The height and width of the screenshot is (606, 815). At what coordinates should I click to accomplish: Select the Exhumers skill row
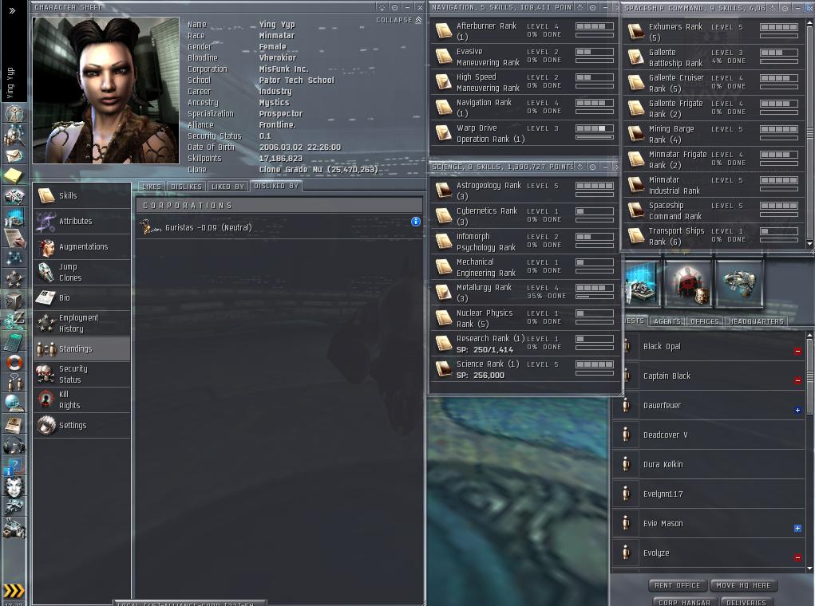click(714, 32)
